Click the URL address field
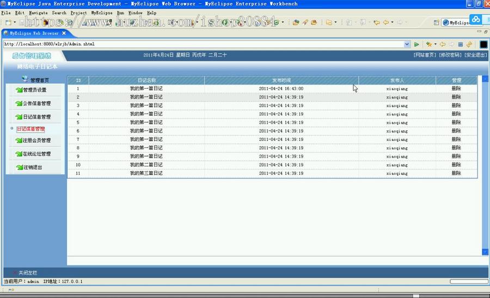Image resolution: width=490 pixels, height=298 pixels. click(x=204, y=44)
